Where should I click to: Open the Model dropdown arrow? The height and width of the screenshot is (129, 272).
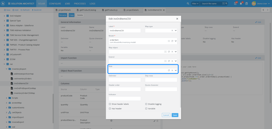pyautogui.click(x=175, y=41)
